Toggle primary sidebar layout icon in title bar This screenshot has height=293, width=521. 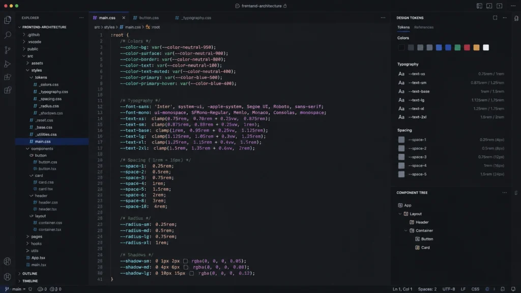click(x=479, y=6)
